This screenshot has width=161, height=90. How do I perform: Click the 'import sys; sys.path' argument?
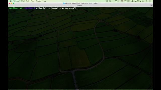63,8
